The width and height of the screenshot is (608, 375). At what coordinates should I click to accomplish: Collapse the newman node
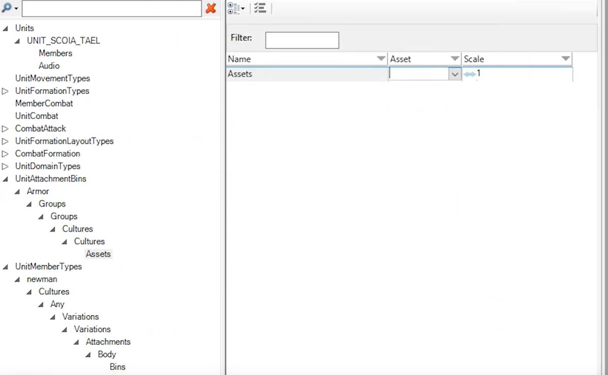(17, 279)
